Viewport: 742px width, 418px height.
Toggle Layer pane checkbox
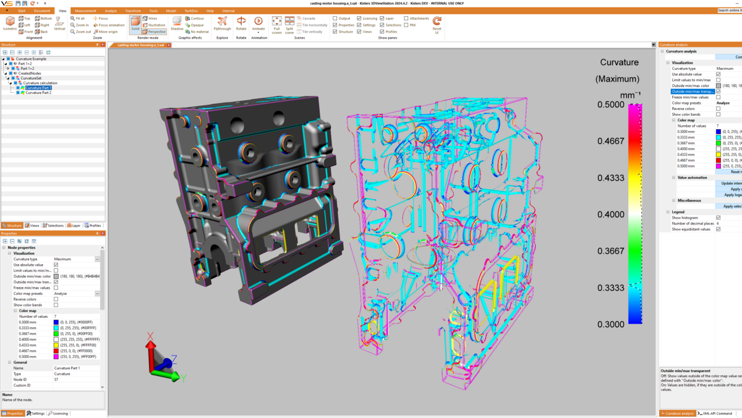coord(382,19)
